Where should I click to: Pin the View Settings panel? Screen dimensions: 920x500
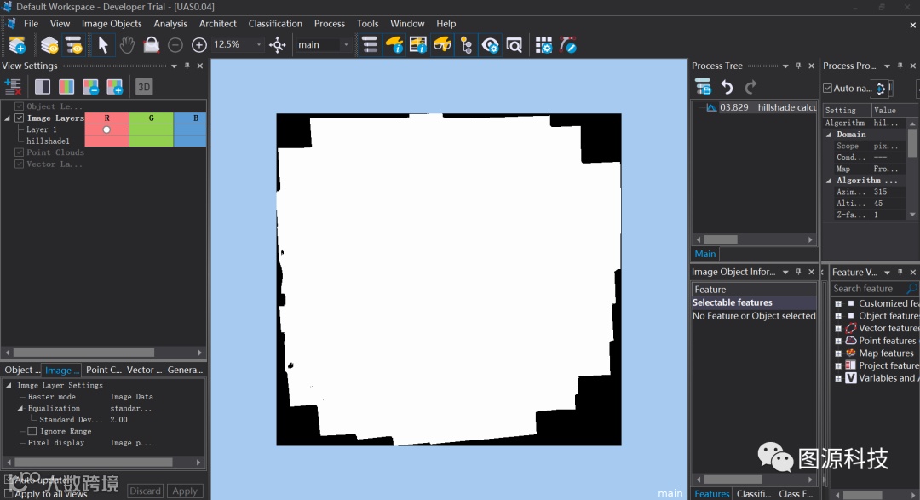[187, 66]
